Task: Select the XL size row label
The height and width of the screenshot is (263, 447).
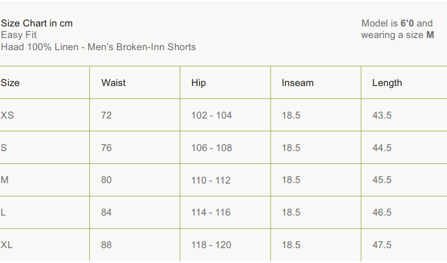Action: 7,245
